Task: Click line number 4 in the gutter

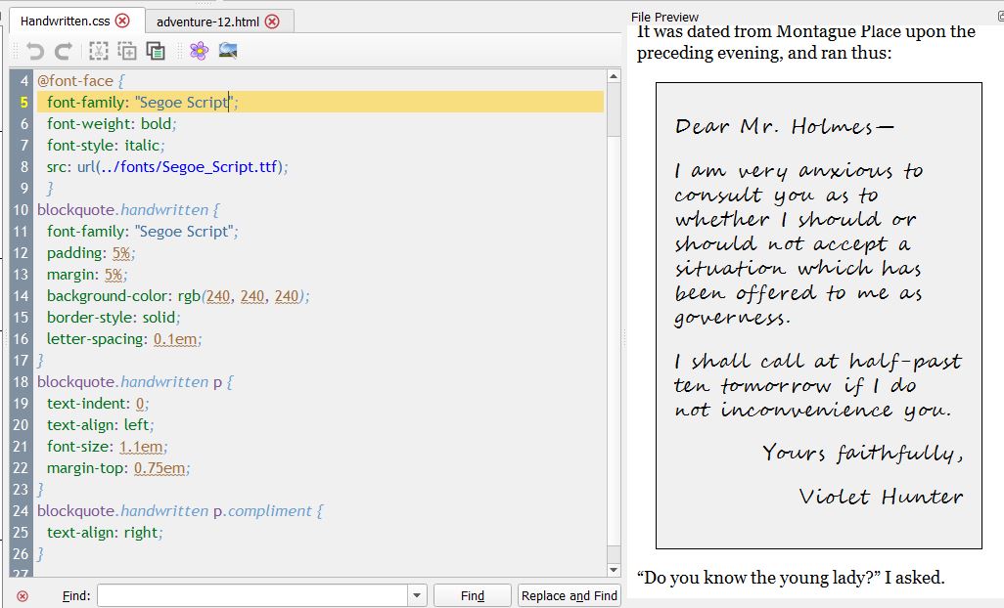Action: click(23, 80)
